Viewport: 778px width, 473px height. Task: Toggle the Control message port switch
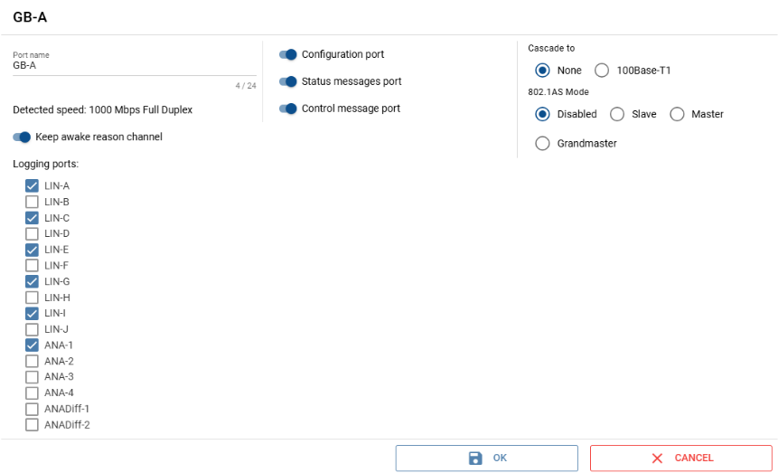(x=288, y=109)
